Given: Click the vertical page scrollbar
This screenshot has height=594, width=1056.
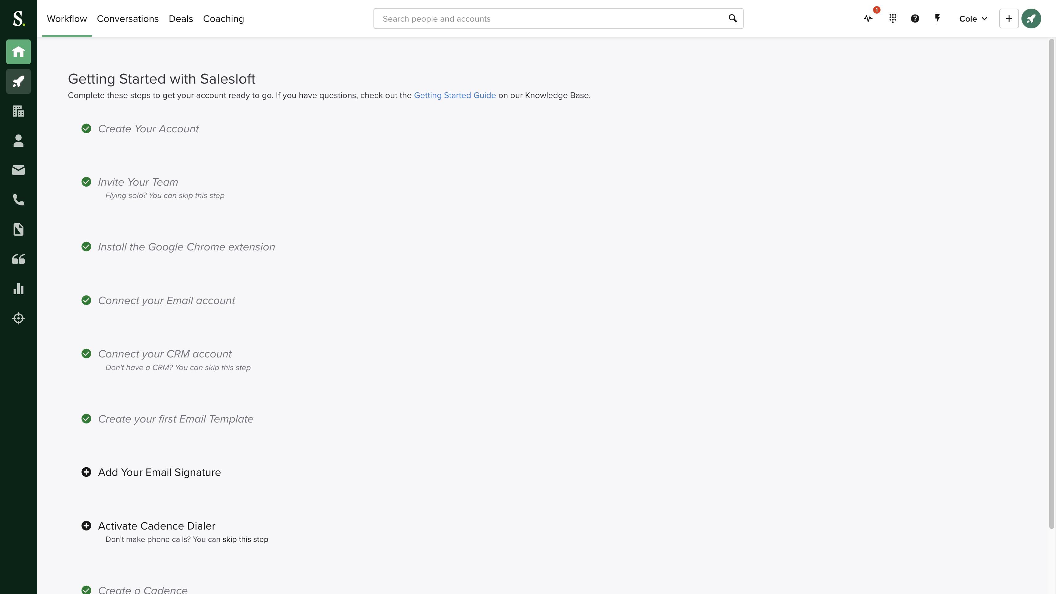Looking at the screenshot, I should [x=1051, y=284].
